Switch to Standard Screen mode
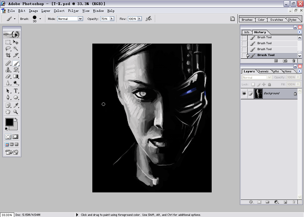Image resolution: width=304 pixels, height=217 pixels. click(7, 144)
